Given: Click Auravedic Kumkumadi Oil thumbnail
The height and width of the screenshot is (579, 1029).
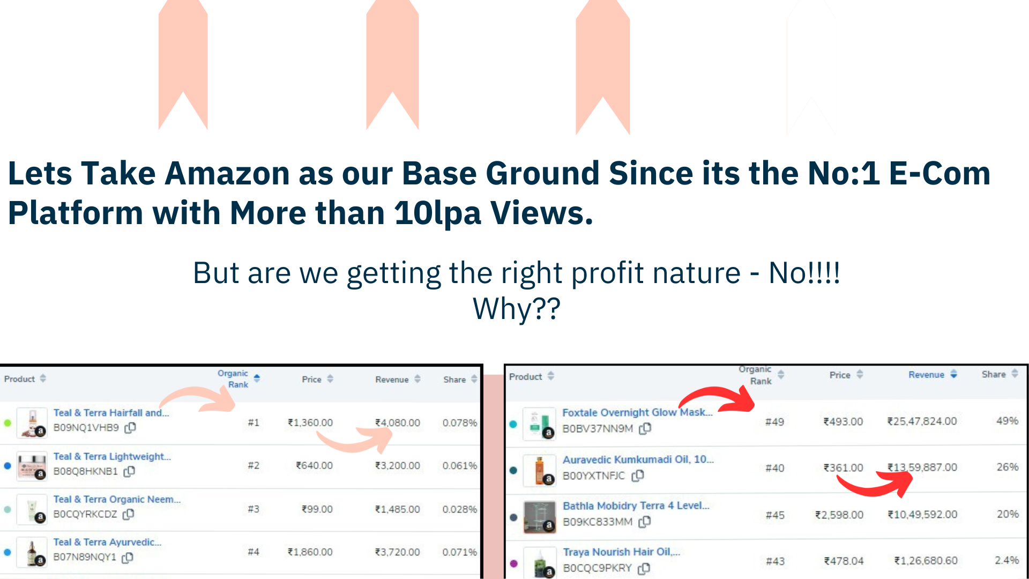Looking at the screenshot, I should click(x=539, y=470).
